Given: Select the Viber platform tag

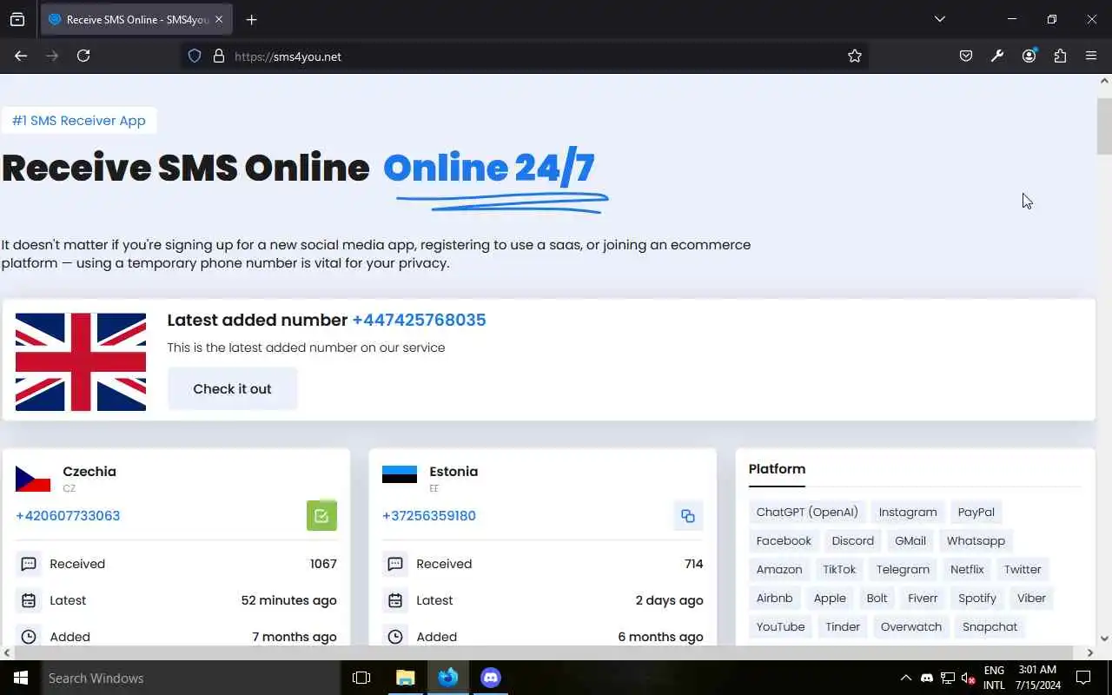Looking at the screenshot, I should pos(1031,598).
